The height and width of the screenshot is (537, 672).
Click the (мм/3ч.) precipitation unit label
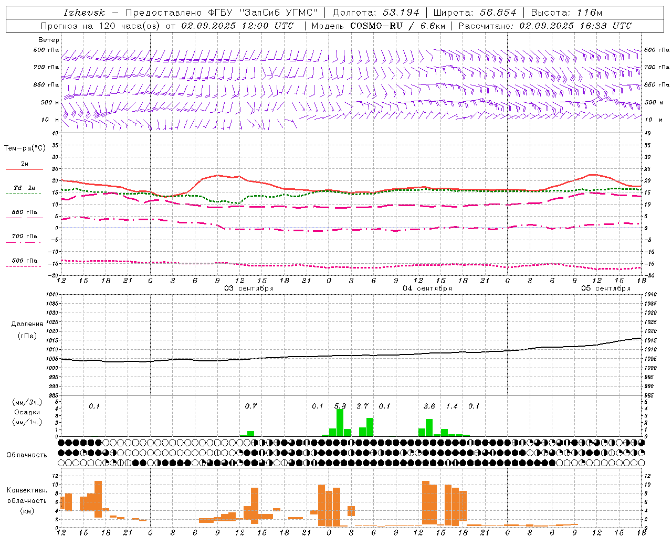click(27, 403)
